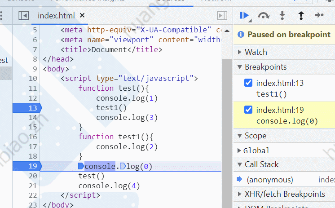Click inline breakpoint marker before log on line 19
Image resolution: width=335 pixels, height=208 pixels.
coord(123,166)
